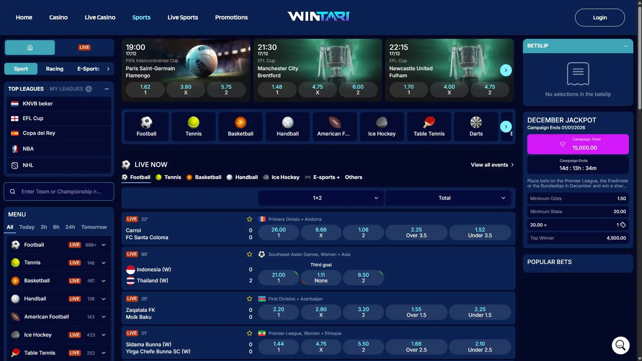
Task: Open the Promotions menu item
Action: click(231, 17)
